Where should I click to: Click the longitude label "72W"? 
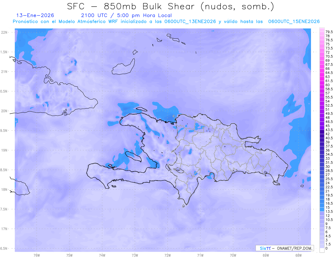(x=167, y=255)
